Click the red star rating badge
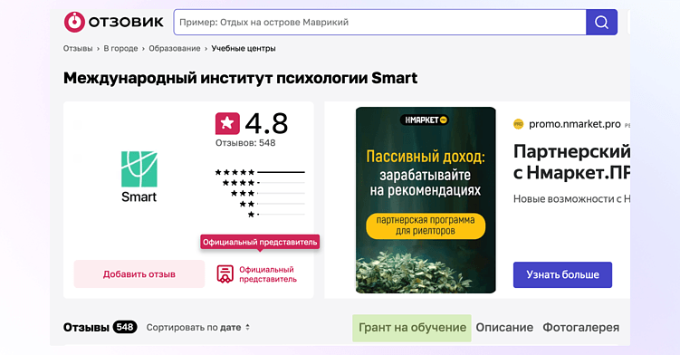This screenshot has height=355, width=680. coord(227,123)
